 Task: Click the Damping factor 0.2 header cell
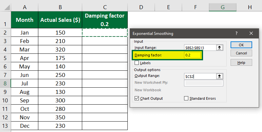[105, 20]
